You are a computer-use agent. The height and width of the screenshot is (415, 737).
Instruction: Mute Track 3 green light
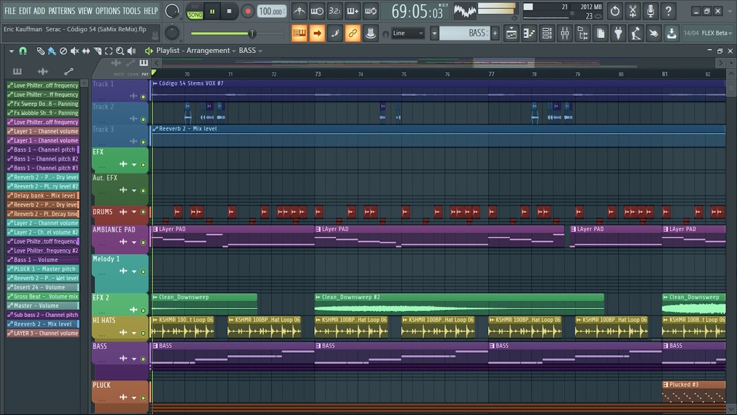coord(143,142)
